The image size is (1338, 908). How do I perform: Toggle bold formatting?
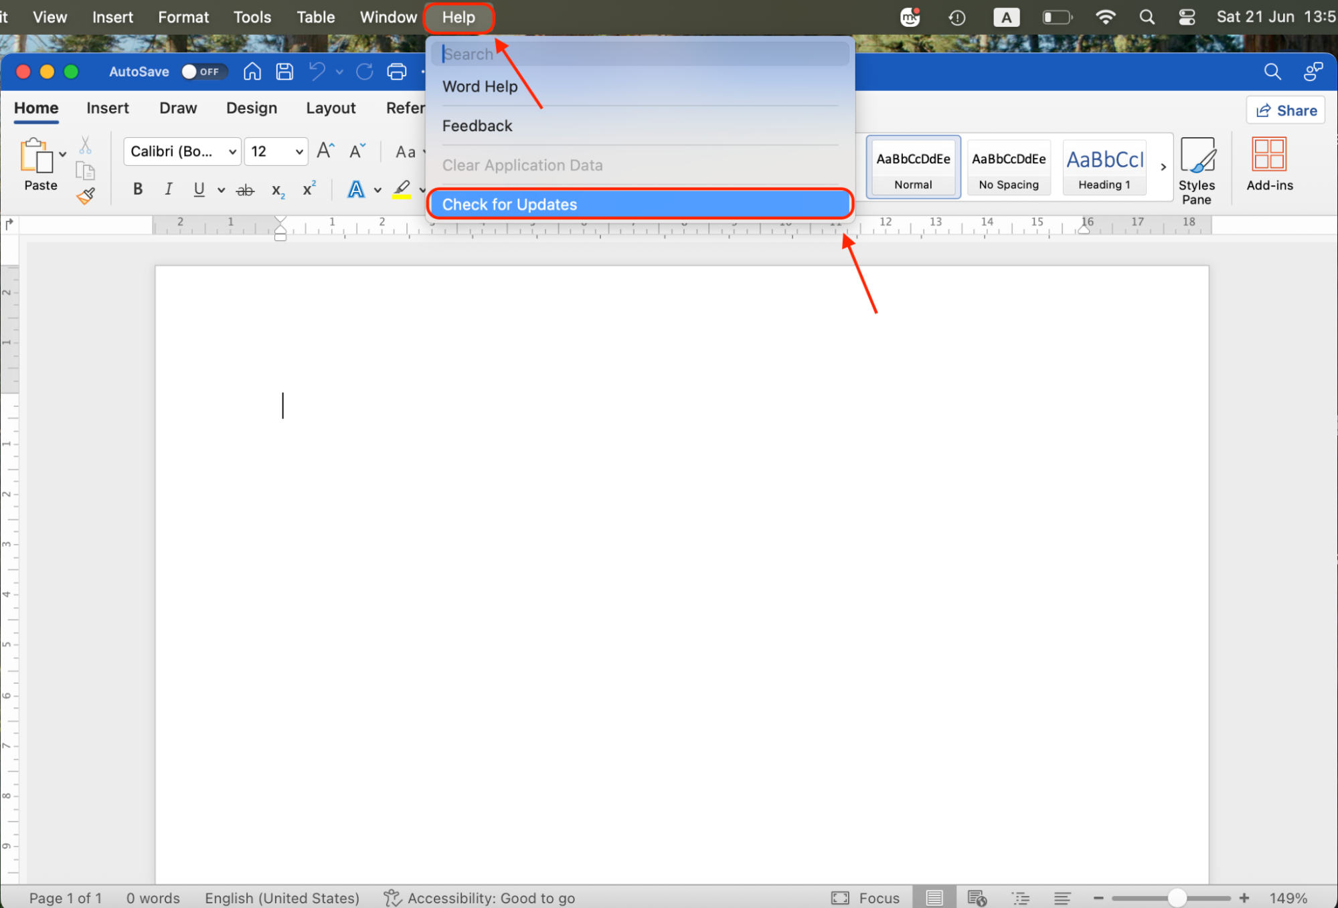coord(137,189)
